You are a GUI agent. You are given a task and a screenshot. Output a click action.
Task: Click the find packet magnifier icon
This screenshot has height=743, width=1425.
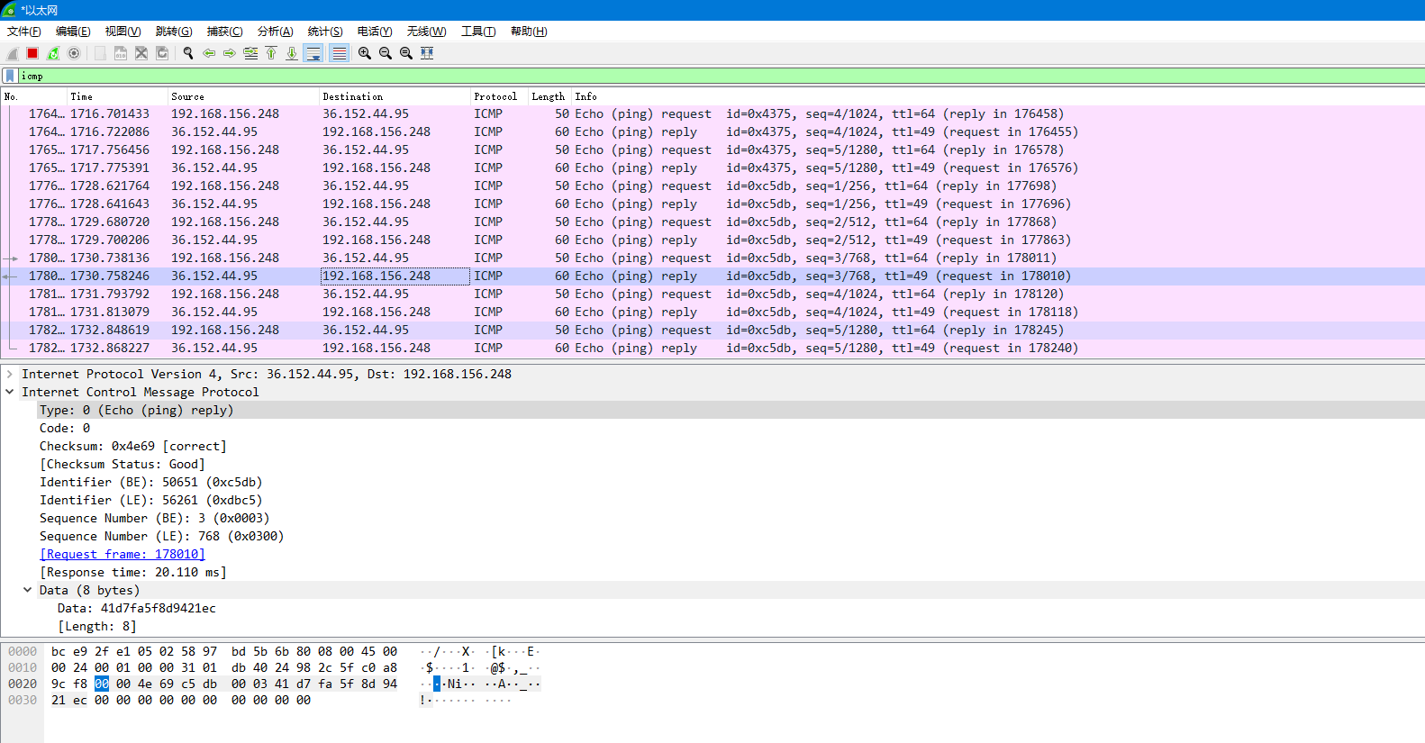(188, 53)
